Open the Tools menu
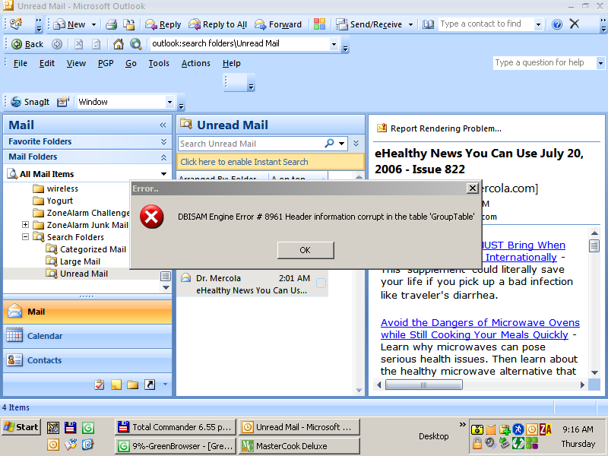The image size is (608, 456). point(159,63)
